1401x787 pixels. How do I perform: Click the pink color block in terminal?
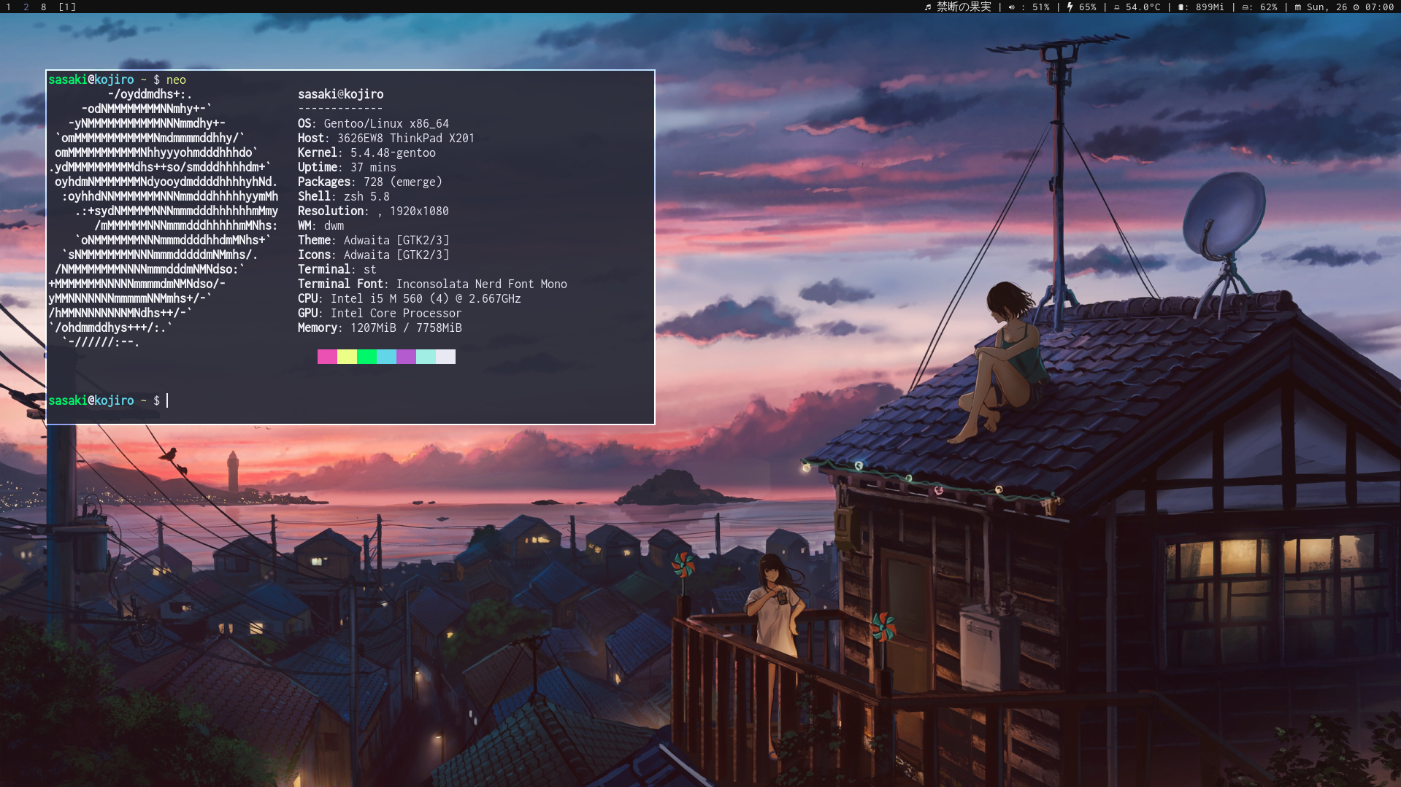pos(327,357)
